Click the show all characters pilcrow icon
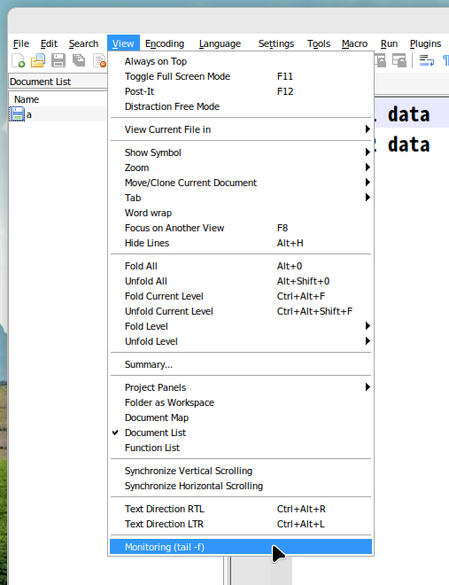 click(445, 60)
